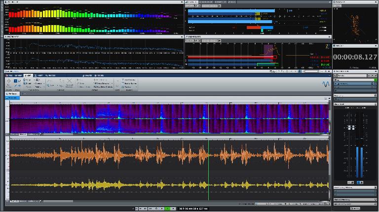Move the right Master Level fader

[353, 127]
